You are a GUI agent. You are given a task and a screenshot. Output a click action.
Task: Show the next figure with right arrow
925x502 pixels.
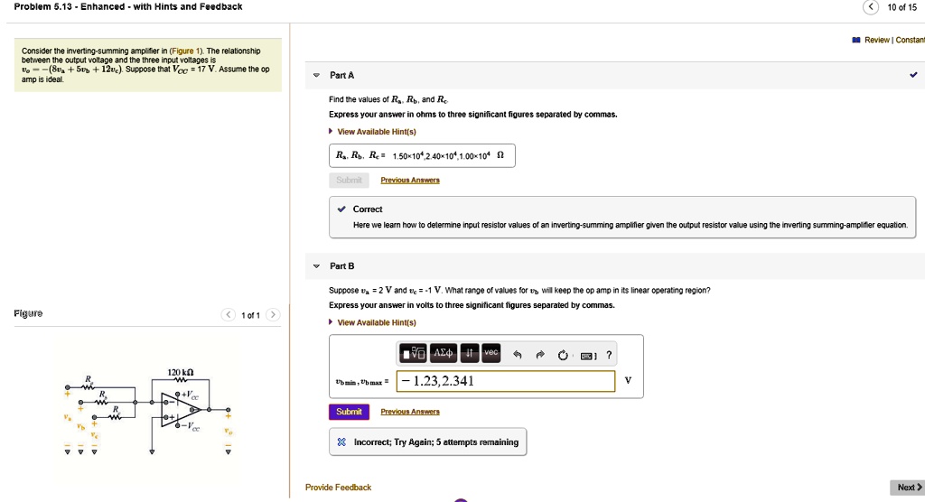click(273, 315)
